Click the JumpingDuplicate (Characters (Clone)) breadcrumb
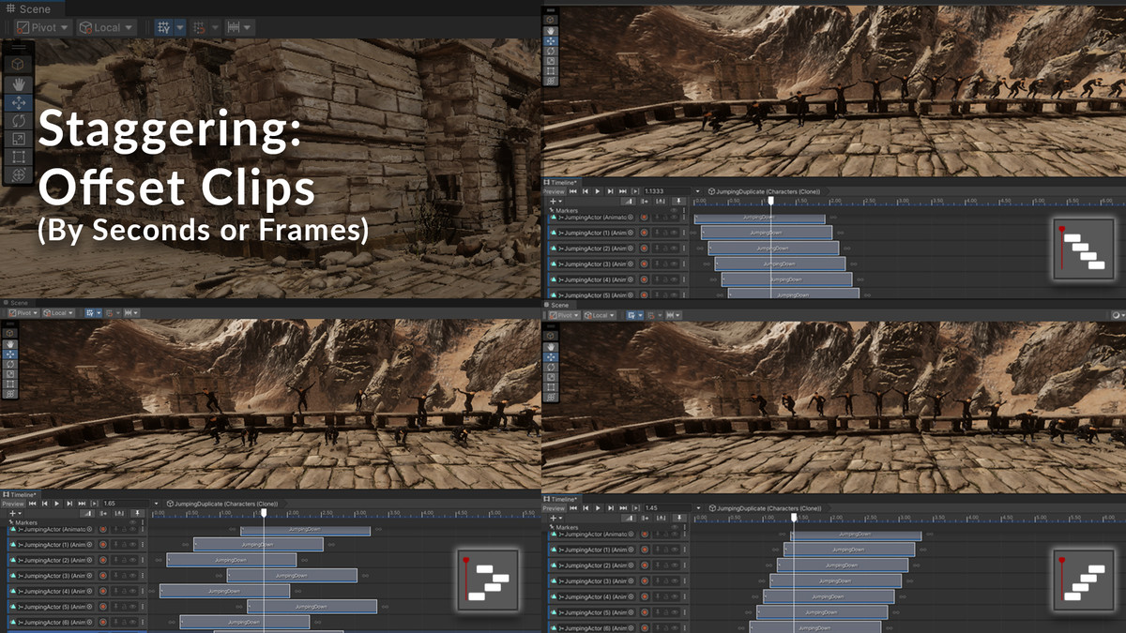 pos(768,192)
